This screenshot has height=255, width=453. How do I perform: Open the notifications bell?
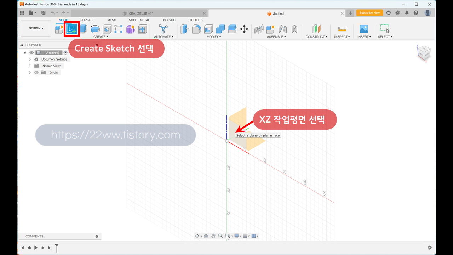click(x=407, y=13)
